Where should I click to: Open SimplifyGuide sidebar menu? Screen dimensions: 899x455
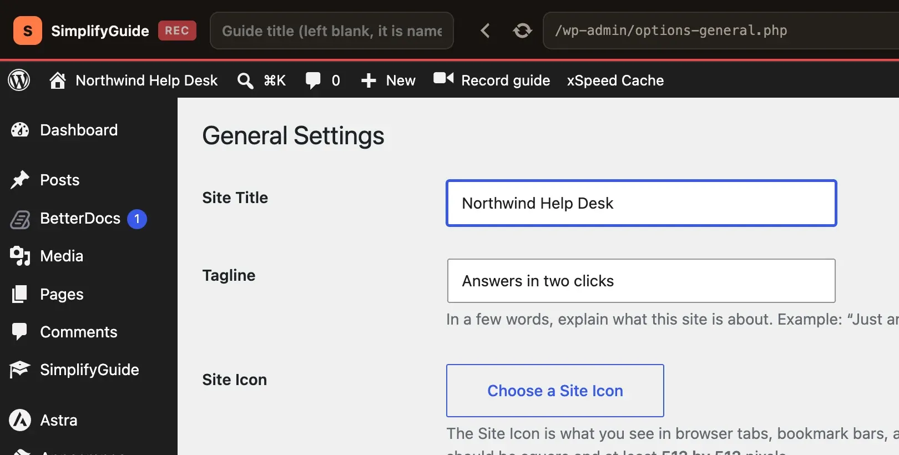click(x=89, y=370)
